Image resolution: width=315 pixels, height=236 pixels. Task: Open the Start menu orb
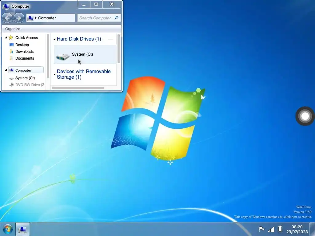pos(8,229)
